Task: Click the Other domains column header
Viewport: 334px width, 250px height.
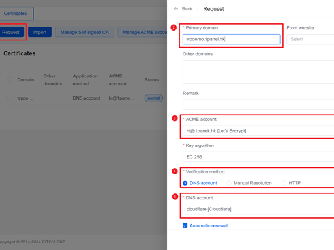Action: [x=53, y=80]
